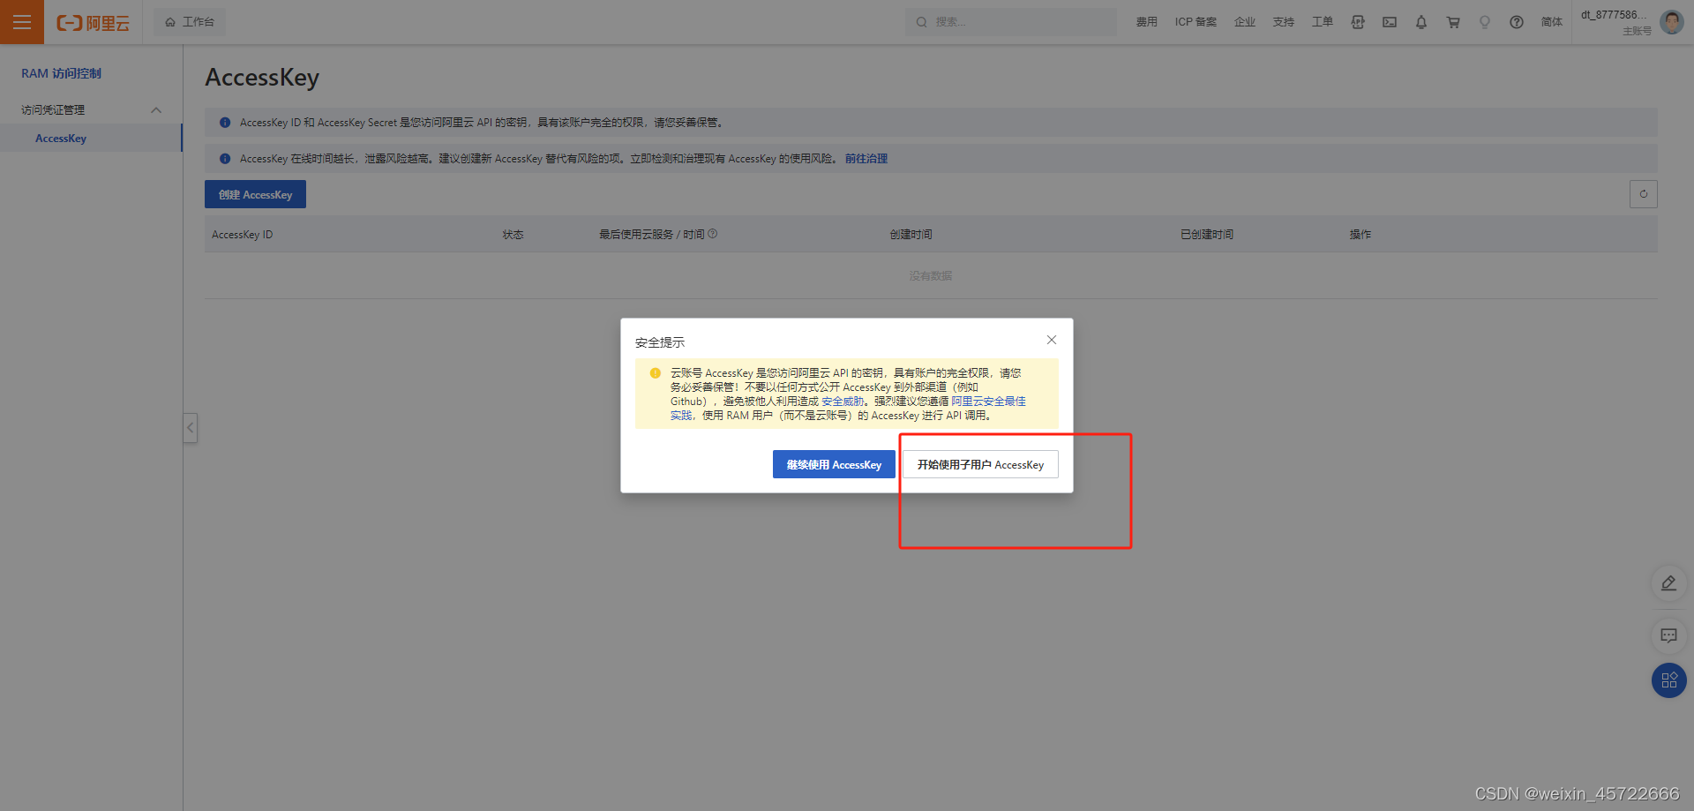The width and height of the screenshot is (1694, 811).
Task: Open the 企业 menu
Action: pos(1244,22)
